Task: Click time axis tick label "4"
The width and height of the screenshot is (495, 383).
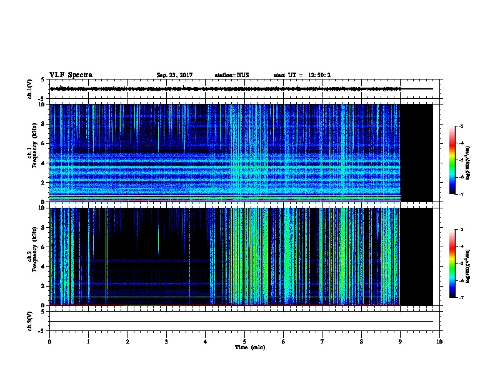Action: [x=205, y=342]
